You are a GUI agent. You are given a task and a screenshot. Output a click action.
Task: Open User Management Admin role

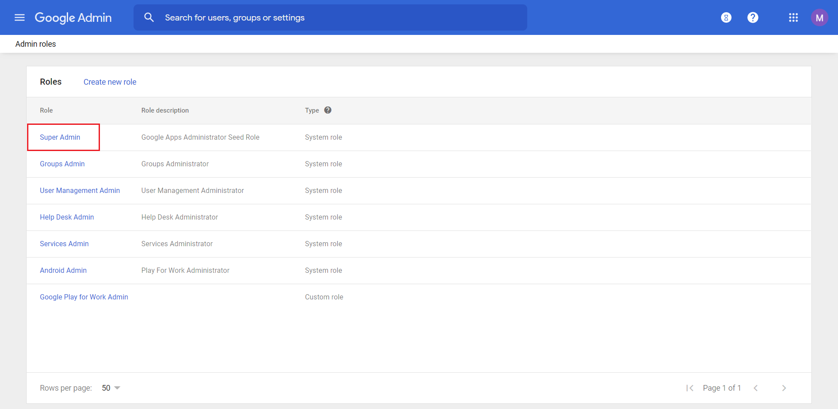coord(80,190)
